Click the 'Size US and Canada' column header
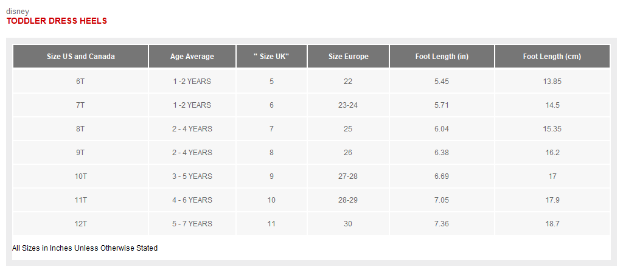623x275 pixels. tap(80, 57)
